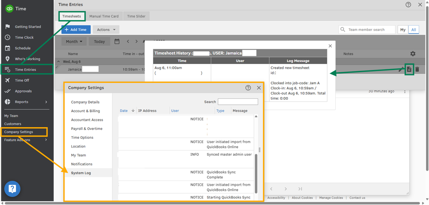Collapse the Wed, Aug 6 group
The width and height of the screenshot is (429, 205).
tap(59, 61)
